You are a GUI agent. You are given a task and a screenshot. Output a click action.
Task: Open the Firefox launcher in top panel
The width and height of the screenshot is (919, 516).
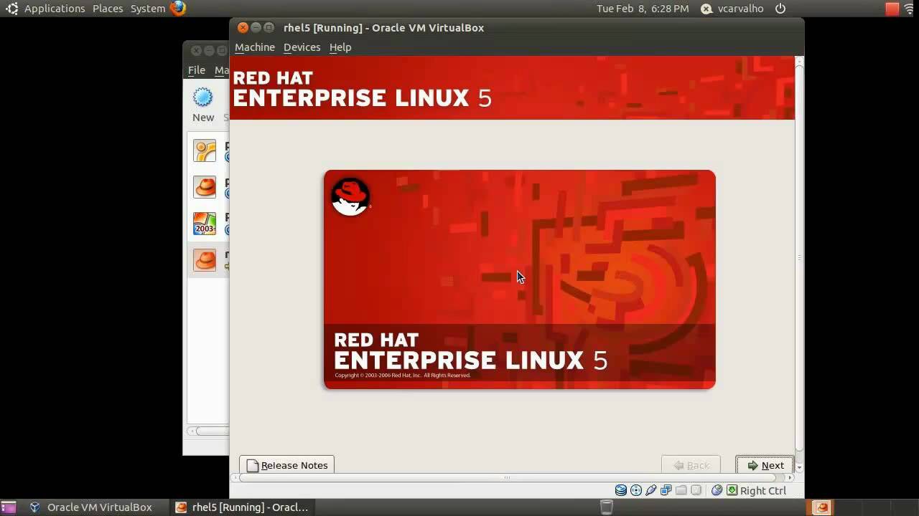[x=178, y=9]
